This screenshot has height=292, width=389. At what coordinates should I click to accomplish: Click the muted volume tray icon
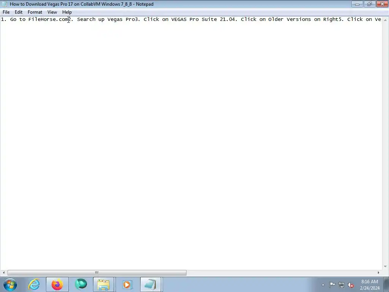click(x=351, y=285)
